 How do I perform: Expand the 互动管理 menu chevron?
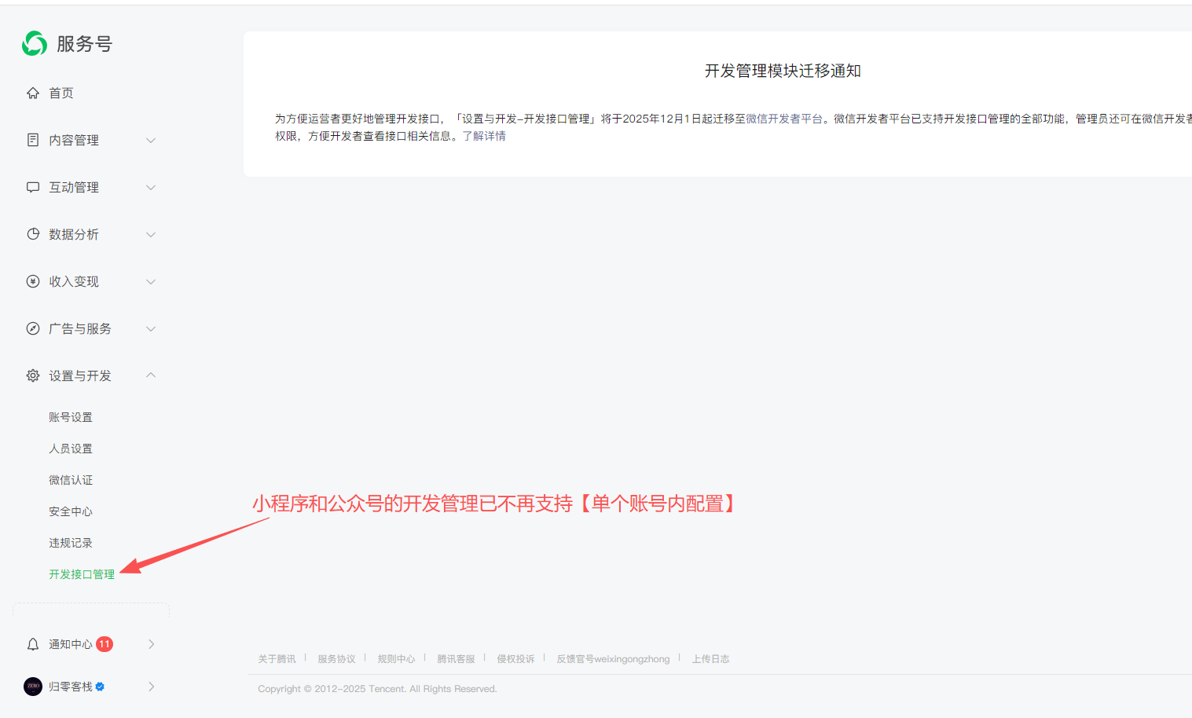(x=151, y=187)
